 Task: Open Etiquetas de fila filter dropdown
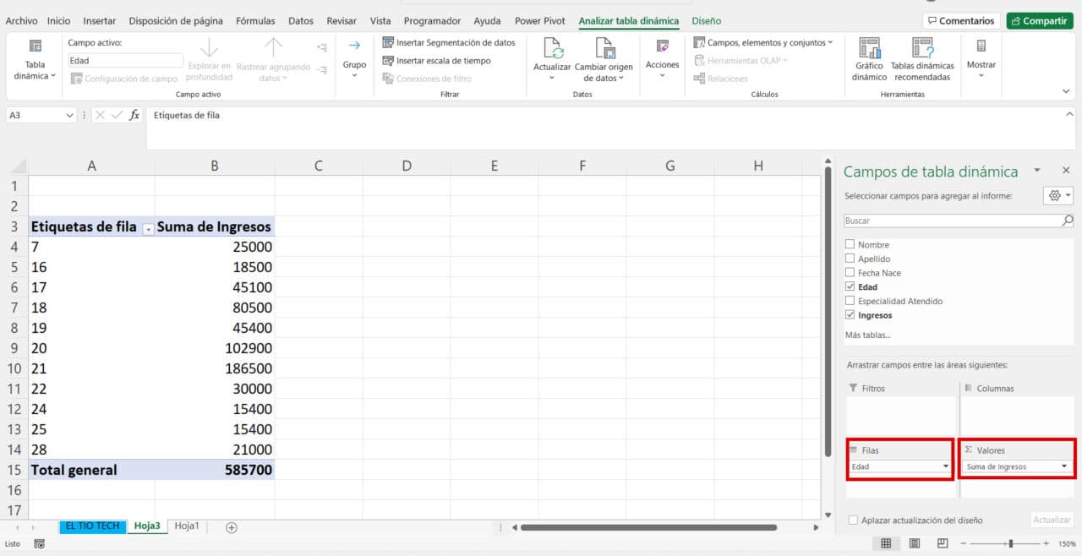tap(148, 228)
